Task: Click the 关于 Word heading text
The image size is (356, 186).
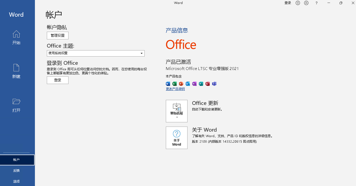Action: pyautogui.click(x=204, y=130)
